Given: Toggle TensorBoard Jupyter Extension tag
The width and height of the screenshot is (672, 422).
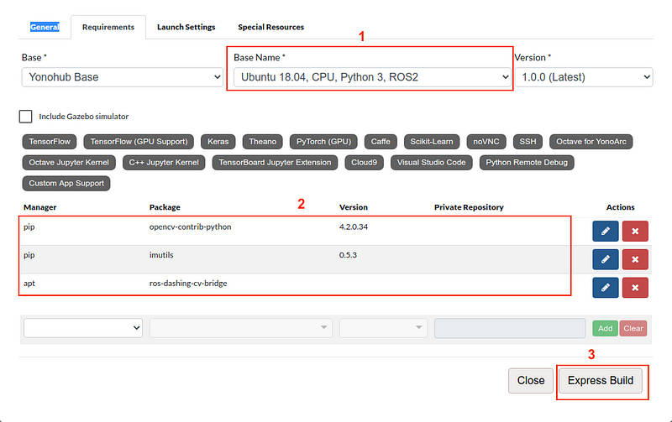Looking at the screenshot, I should [x=275, y=163].
